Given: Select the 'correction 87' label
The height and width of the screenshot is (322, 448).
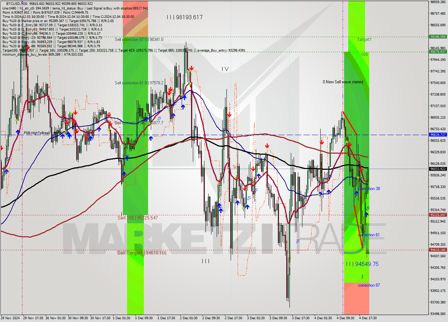Looking at the screenshot, I should pyautogui.click(x=369, y=285).
